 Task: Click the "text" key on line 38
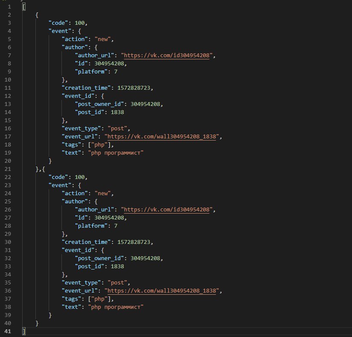point(71,307)
